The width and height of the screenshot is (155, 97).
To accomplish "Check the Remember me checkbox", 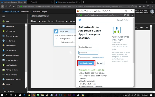I will point(79,57).
